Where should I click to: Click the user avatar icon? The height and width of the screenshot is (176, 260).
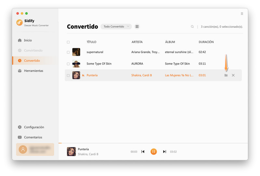pos(23,149)
